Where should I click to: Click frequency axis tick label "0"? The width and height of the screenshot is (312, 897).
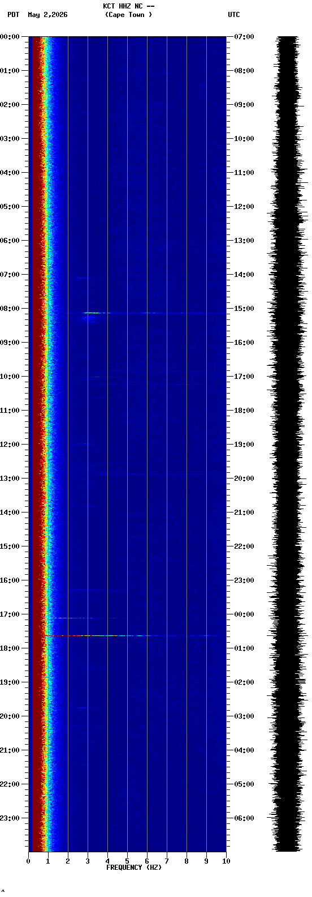(x=28, y=861)
